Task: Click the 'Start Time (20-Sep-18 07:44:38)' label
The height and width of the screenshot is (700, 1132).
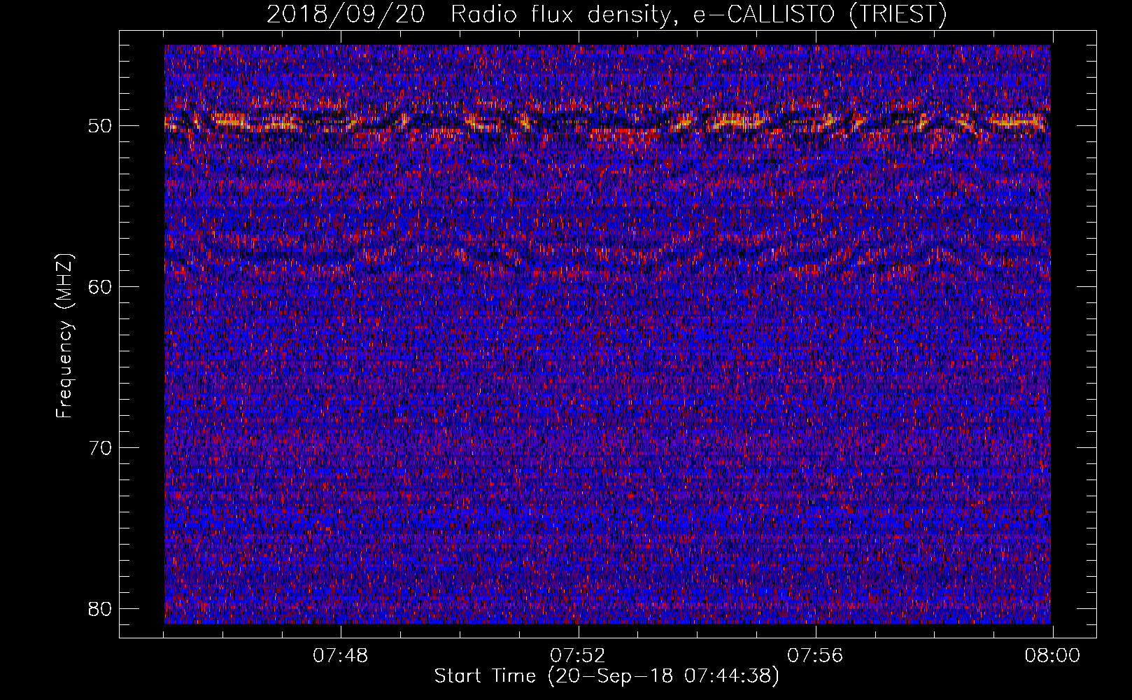Action: click(607, 676)
